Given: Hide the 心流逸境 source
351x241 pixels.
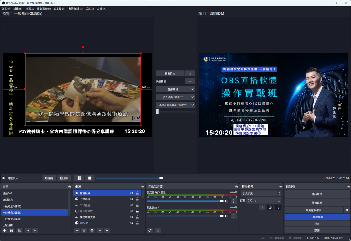Looking at the screenshot, I should (x=132, y=199).
